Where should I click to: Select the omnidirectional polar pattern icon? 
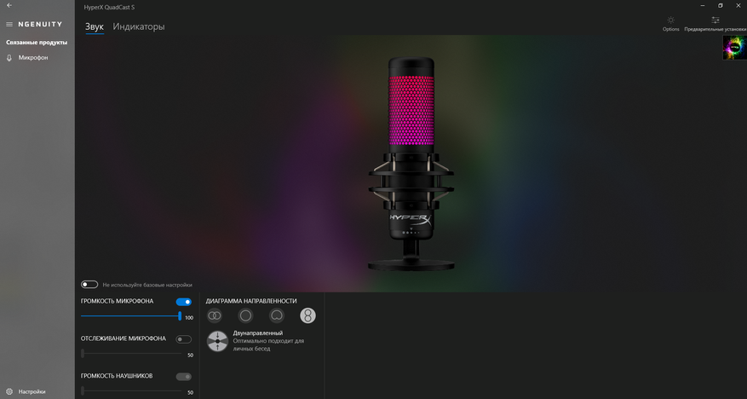coord(245,315)
